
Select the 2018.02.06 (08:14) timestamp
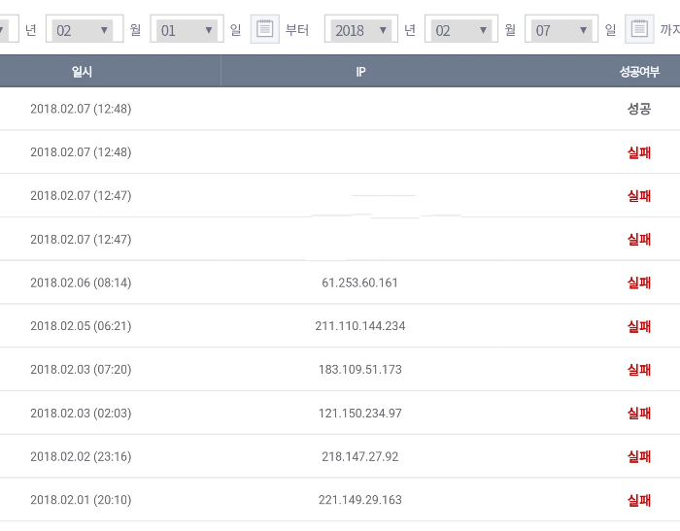[81, 282]
